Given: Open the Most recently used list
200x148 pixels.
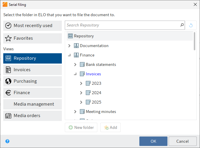Looking at the screenshot, I should (x=33, y=26).
